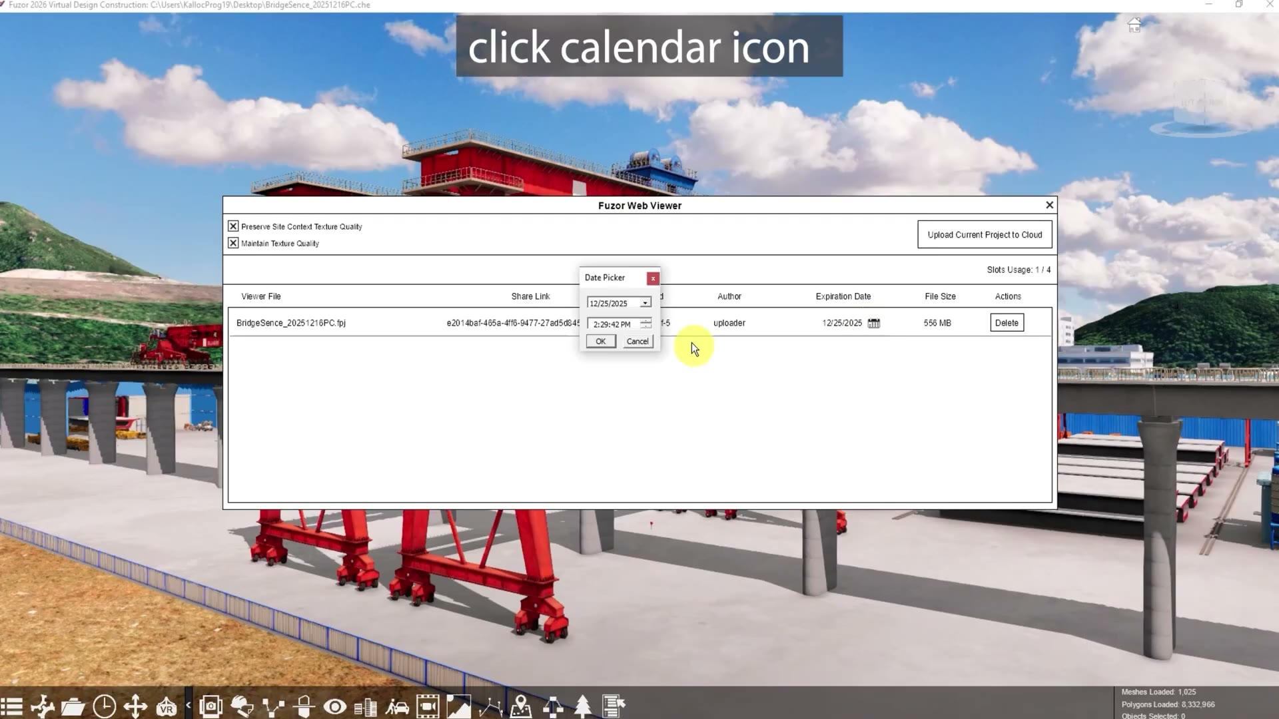Close the Date Picker with red X
The width and height of the screenshot is (1279, 719).
coord(653,278)
